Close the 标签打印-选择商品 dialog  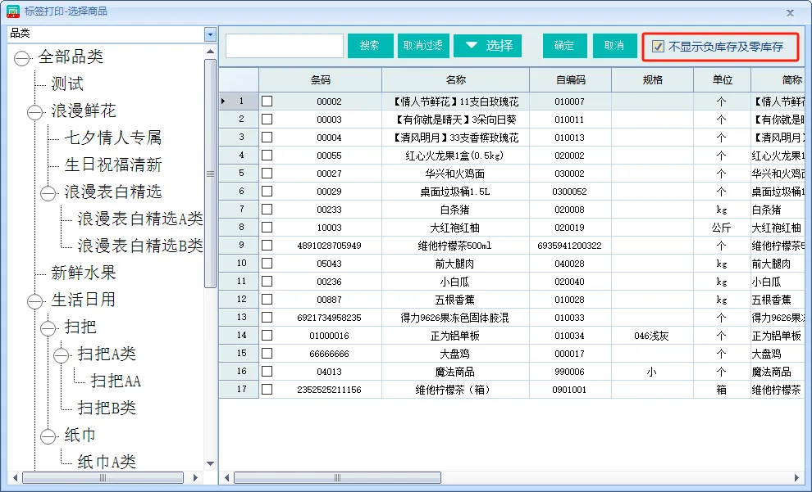[x=790, y=12]
